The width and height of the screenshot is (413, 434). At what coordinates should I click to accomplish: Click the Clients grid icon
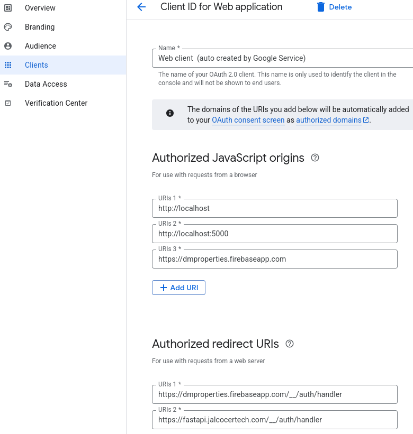8,65
